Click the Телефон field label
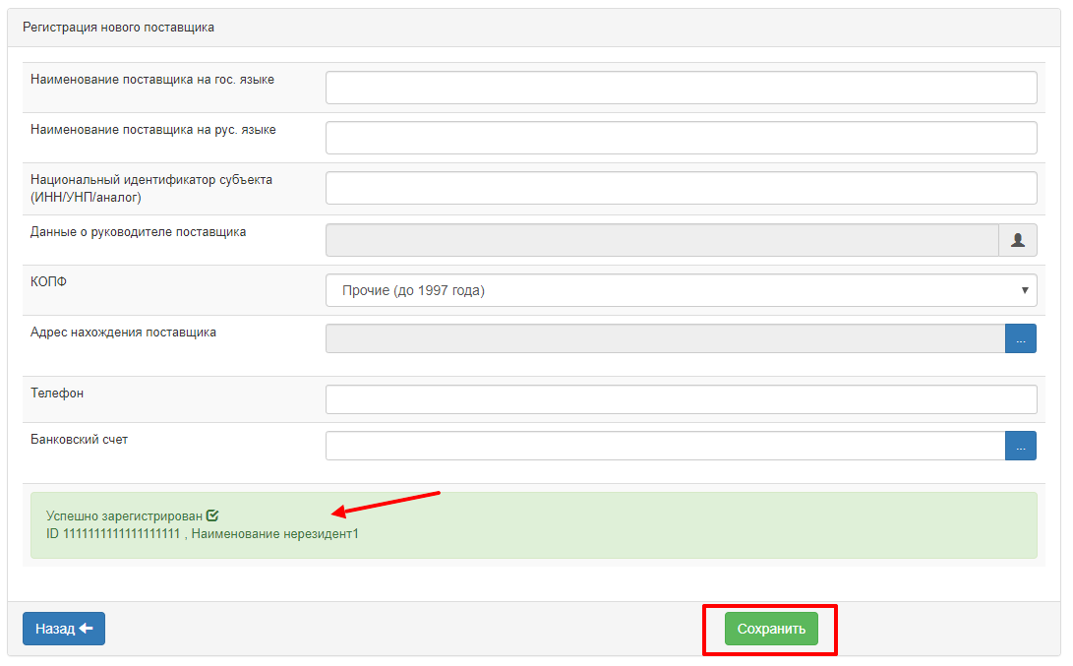 click(57, 394)
